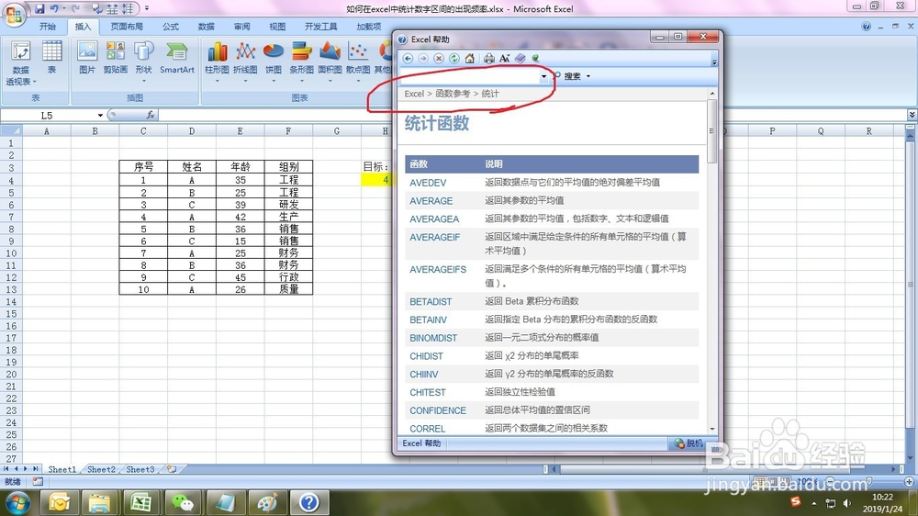Click the help search input field

[470, 76]
